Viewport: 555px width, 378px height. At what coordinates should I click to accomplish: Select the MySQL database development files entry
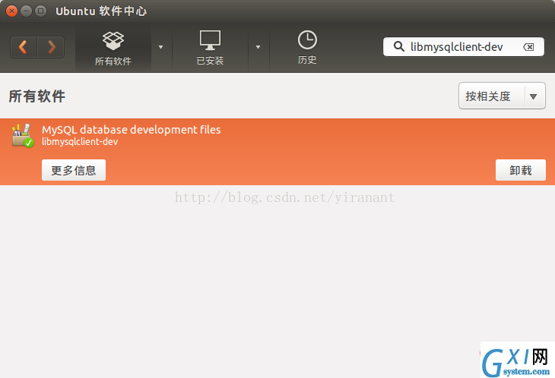coord(277,152)
